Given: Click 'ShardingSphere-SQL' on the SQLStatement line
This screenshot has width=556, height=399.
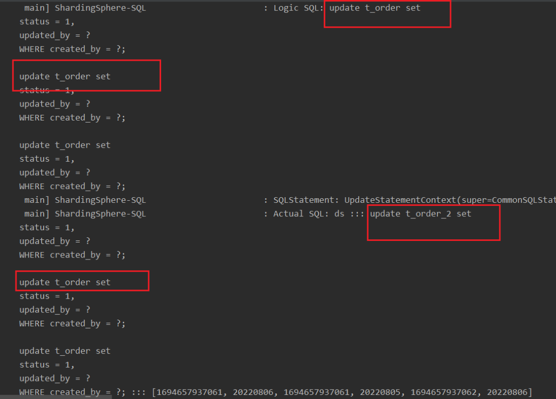Looking at the screenshot, I should [100, 200].
